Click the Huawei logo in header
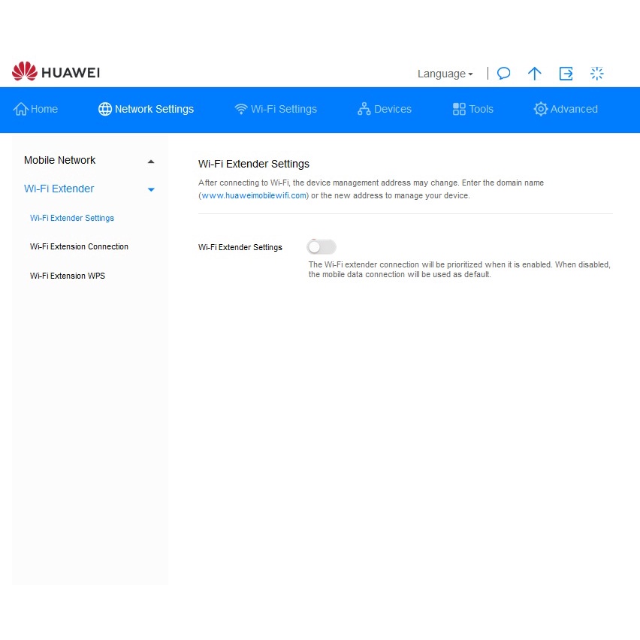Screen dimensions: 640x640 coord(56,73)
